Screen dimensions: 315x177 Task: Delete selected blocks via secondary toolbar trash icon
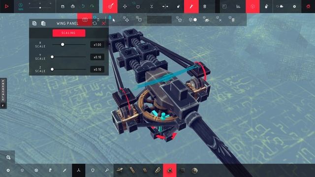coord(232,19)
